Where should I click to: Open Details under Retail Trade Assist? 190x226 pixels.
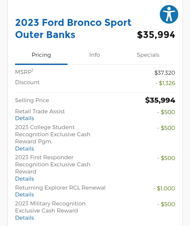[x=25, y=118]
